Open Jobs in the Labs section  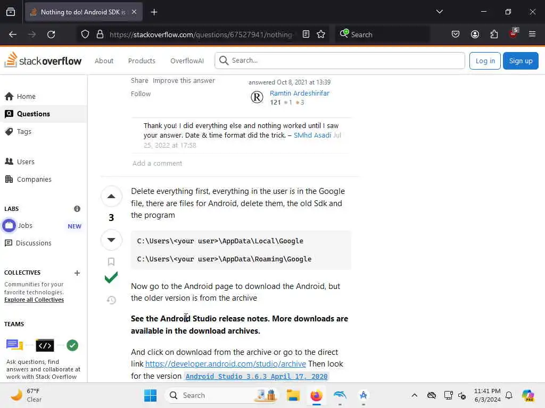coord(43,226)
